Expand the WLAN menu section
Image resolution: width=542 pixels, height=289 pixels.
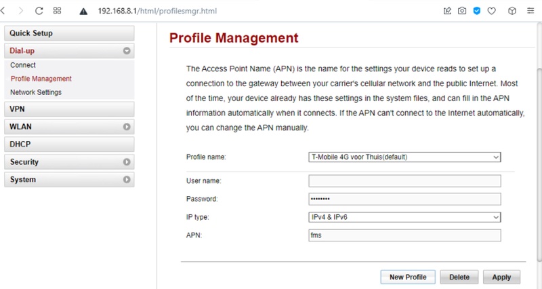click(126, 127)
